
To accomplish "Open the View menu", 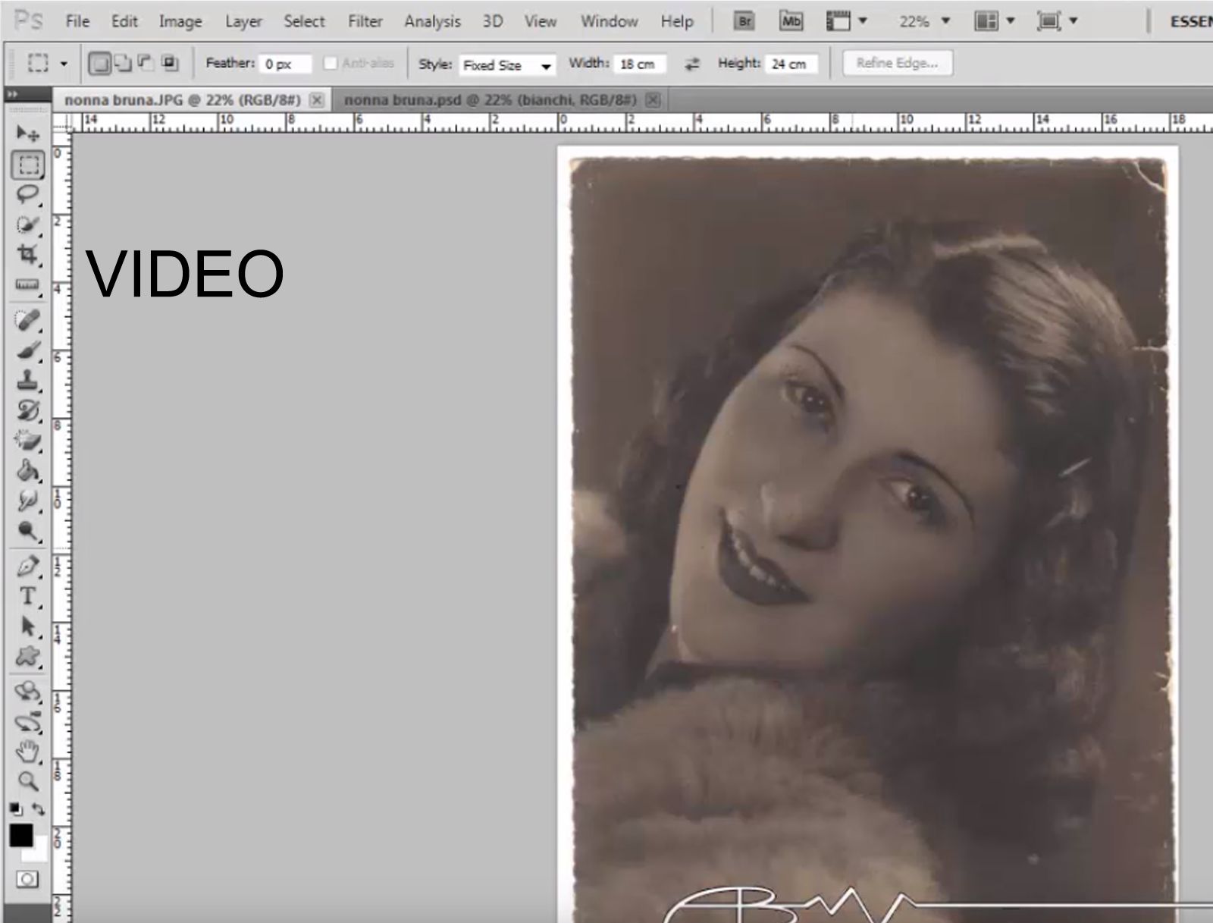I will pos(541,21).
